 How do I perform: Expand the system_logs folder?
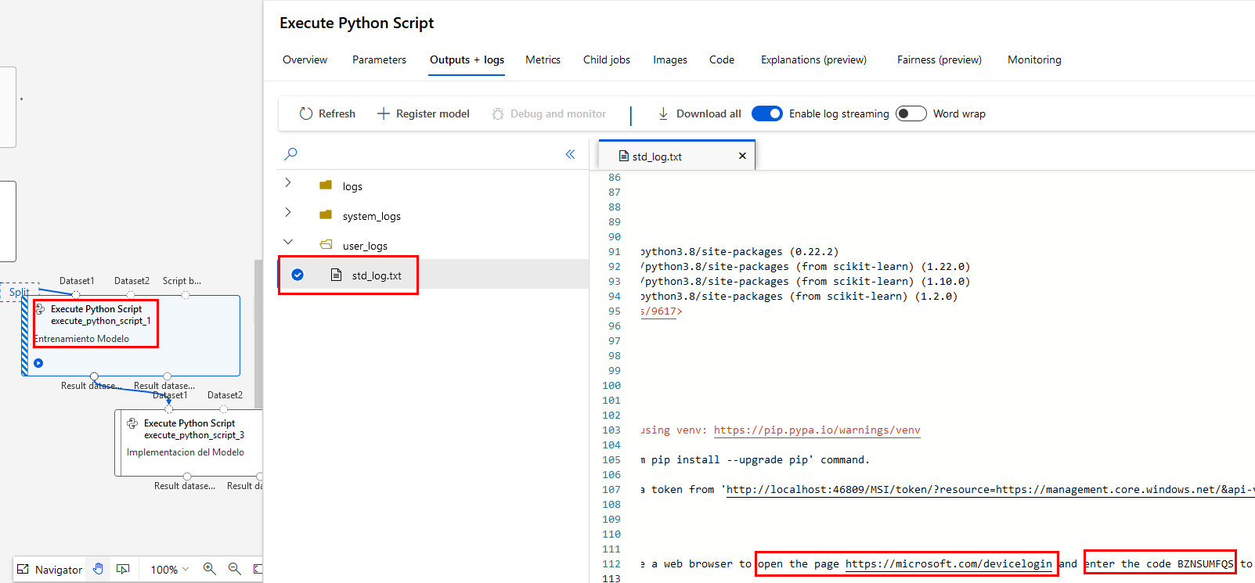click(288, 212)
